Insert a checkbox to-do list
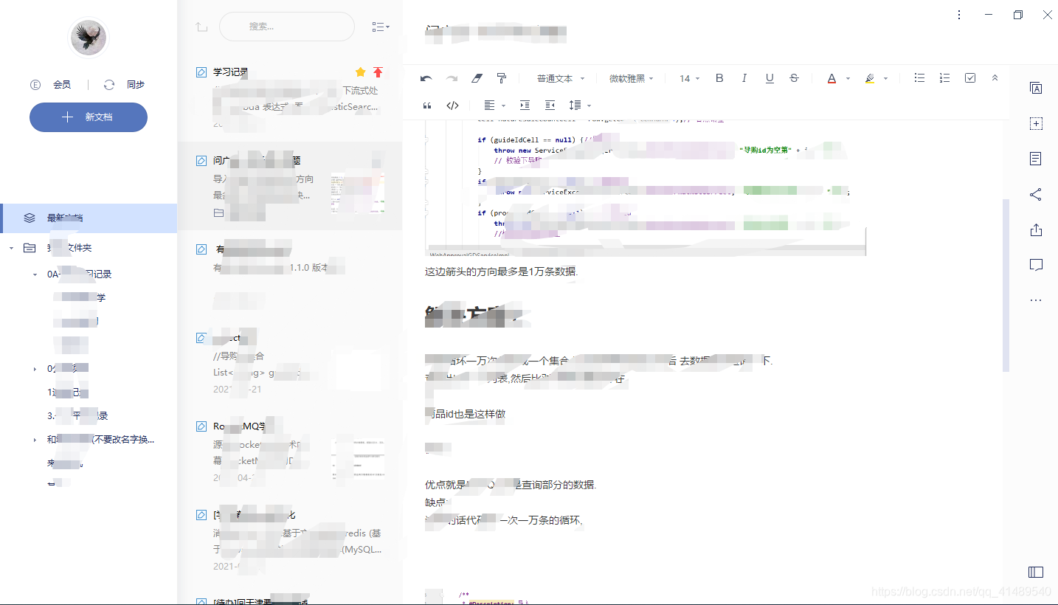The height and width of the screenshot is (605, 1058). [x=970, y=77]
